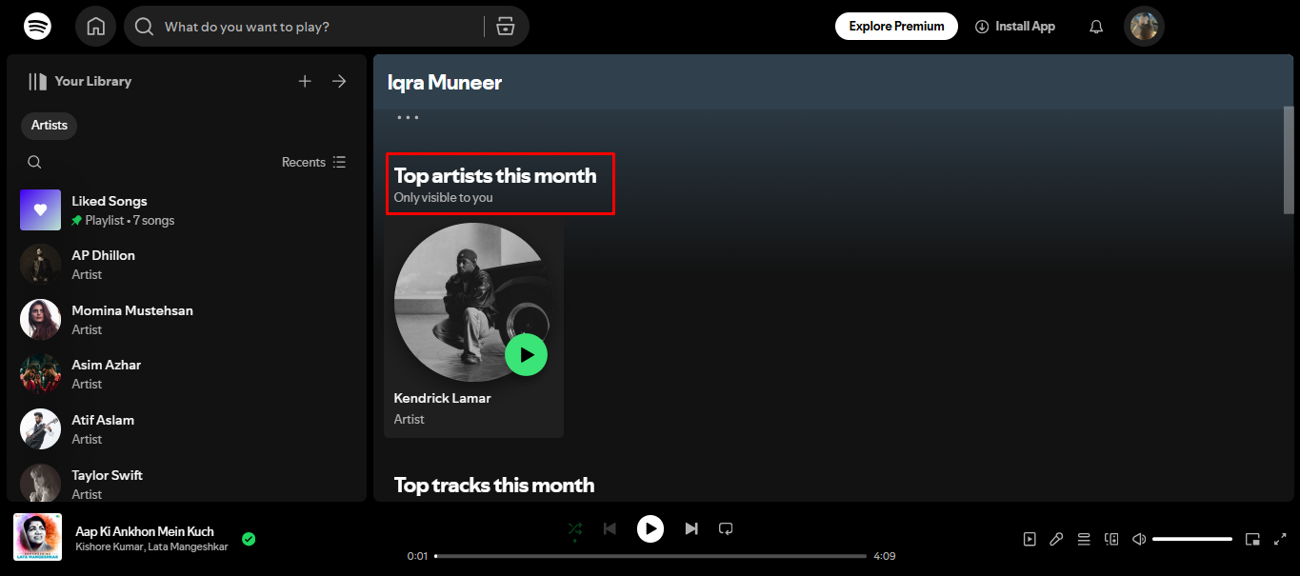Open Kendrick Lamar's artist page

(442, 397)
